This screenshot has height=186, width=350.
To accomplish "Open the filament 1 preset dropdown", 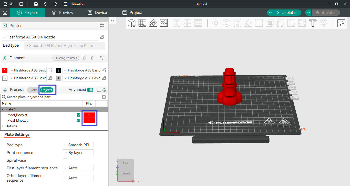I will [28, 70].
